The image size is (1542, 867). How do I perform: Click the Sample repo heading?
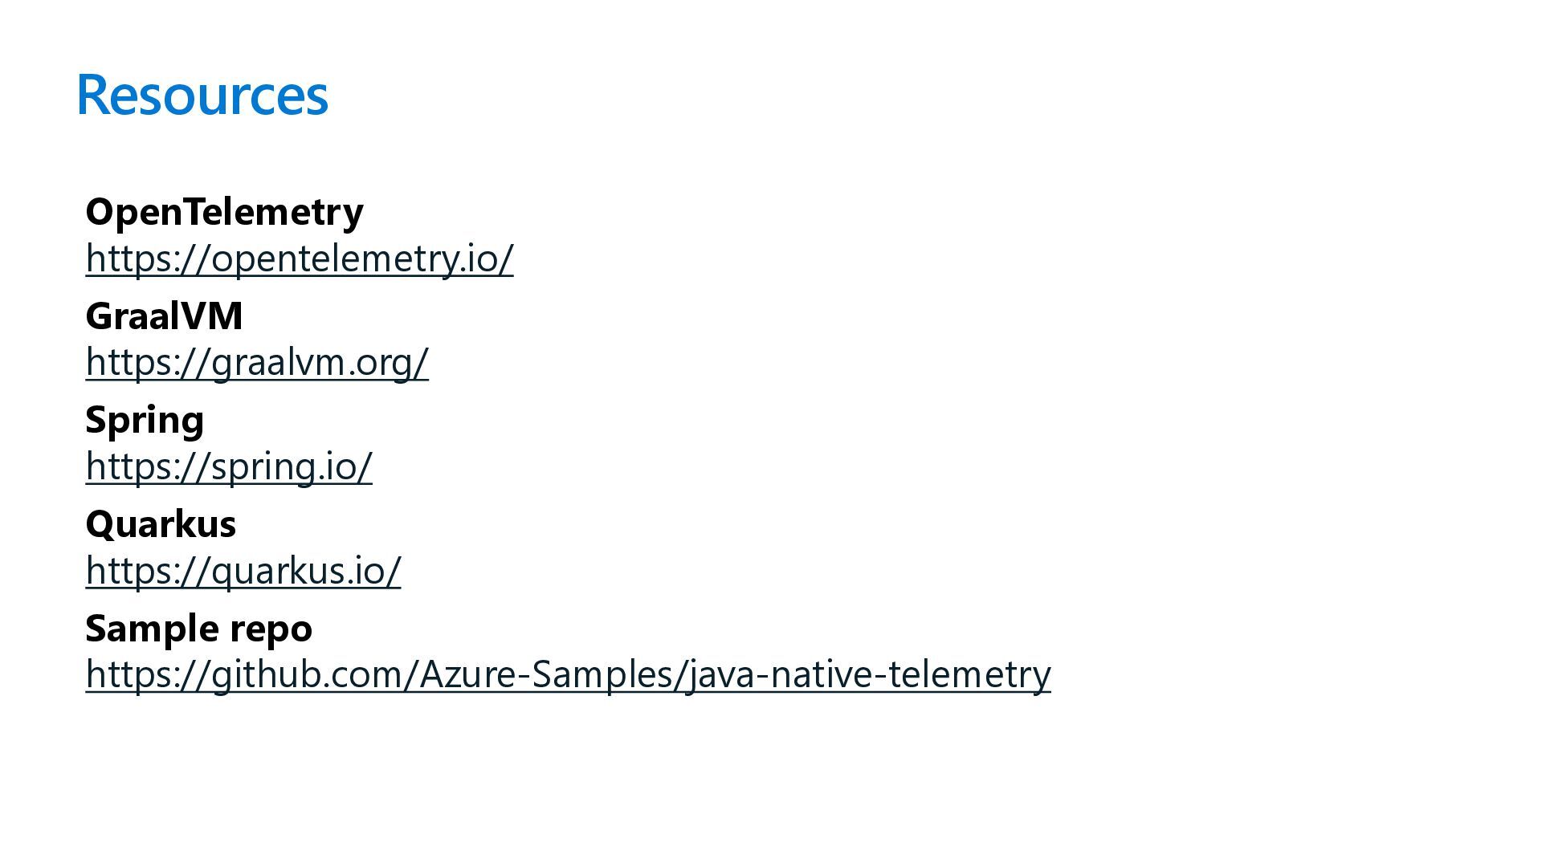(x=198, y=628)
